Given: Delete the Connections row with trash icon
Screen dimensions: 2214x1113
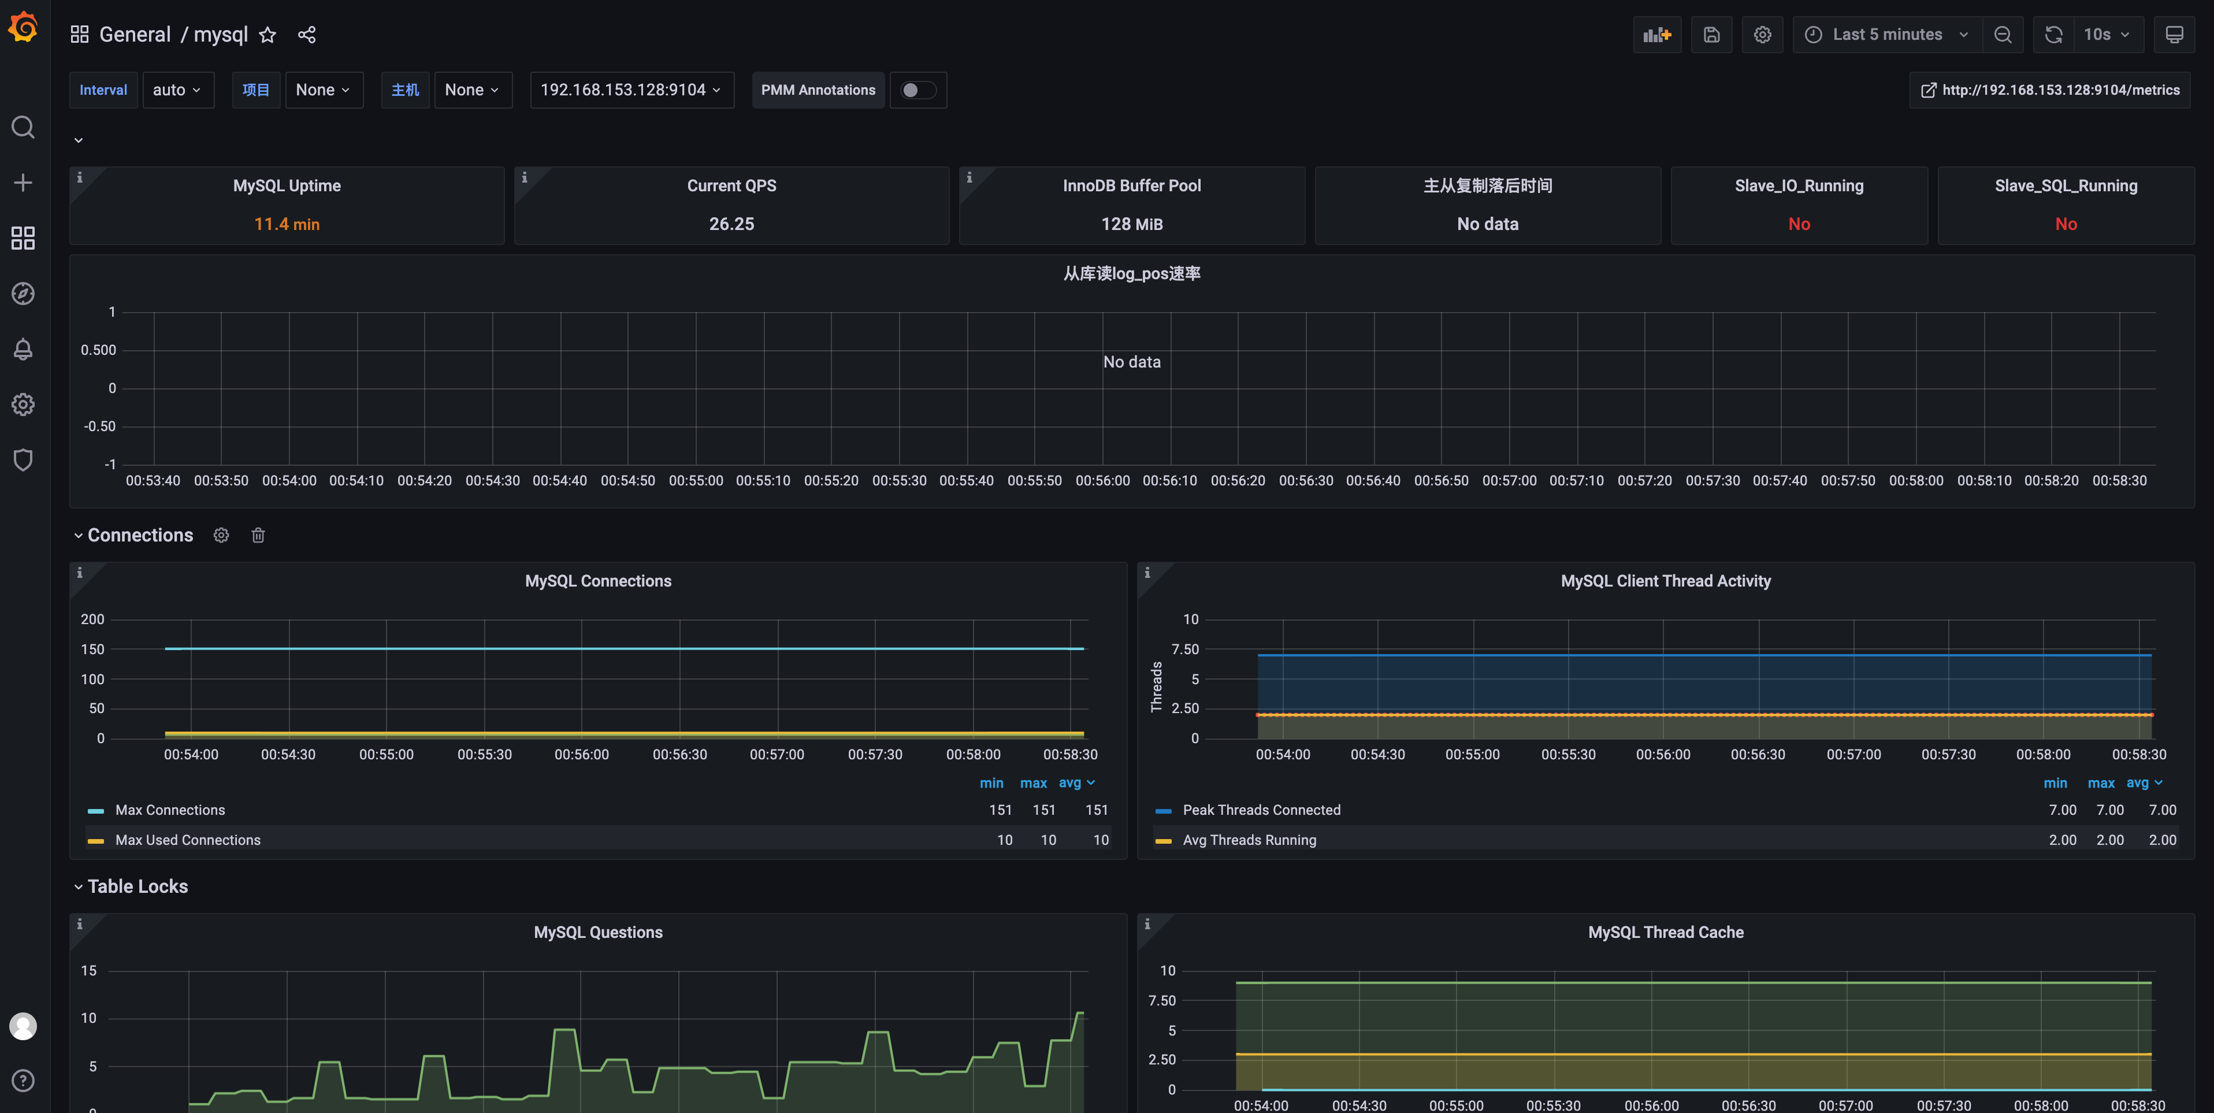Looking at the screenshot, I should (x=258, y=536).
